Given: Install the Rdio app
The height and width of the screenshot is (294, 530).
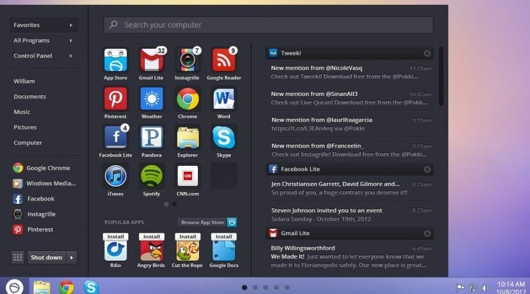Looking at the screenshot, I should [x=115, y=236].
